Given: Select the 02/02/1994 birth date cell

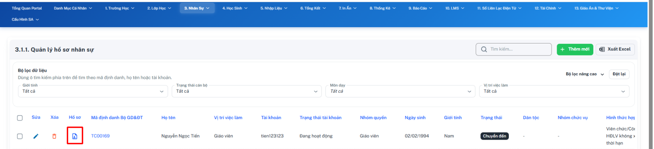Looking at the screenshot, I should 417,136.
